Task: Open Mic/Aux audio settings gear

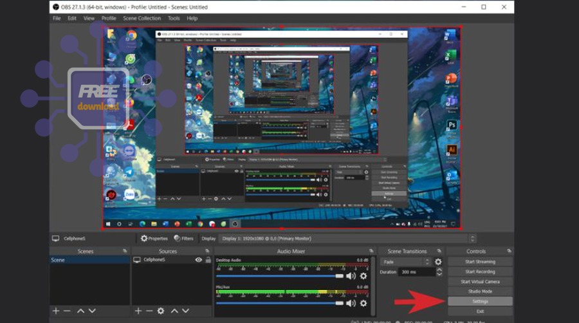Action: coord(363,303)
